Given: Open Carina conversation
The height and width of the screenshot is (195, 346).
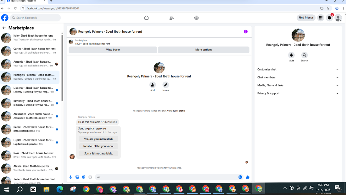Looking at the screenshot, I should tap(30, 51).
